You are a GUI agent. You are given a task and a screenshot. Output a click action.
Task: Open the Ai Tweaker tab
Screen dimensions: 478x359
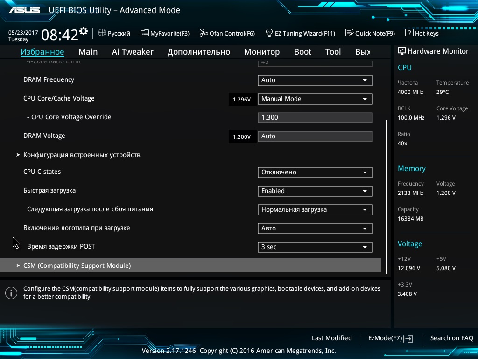(133, 52)
